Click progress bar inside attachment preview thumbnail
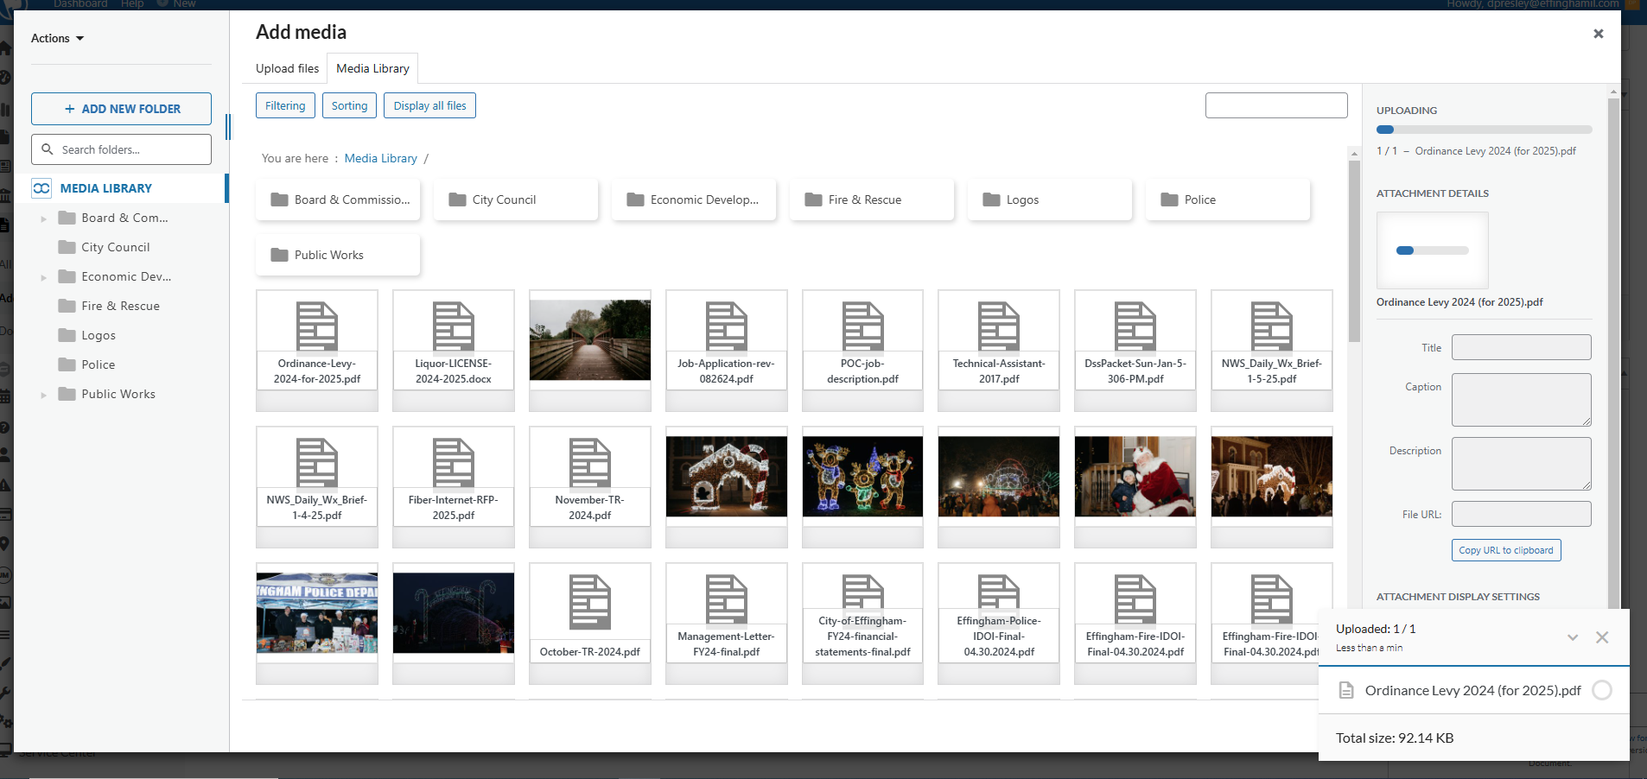The width and height of the screenshot is (1647, 779). [1433, 250]
